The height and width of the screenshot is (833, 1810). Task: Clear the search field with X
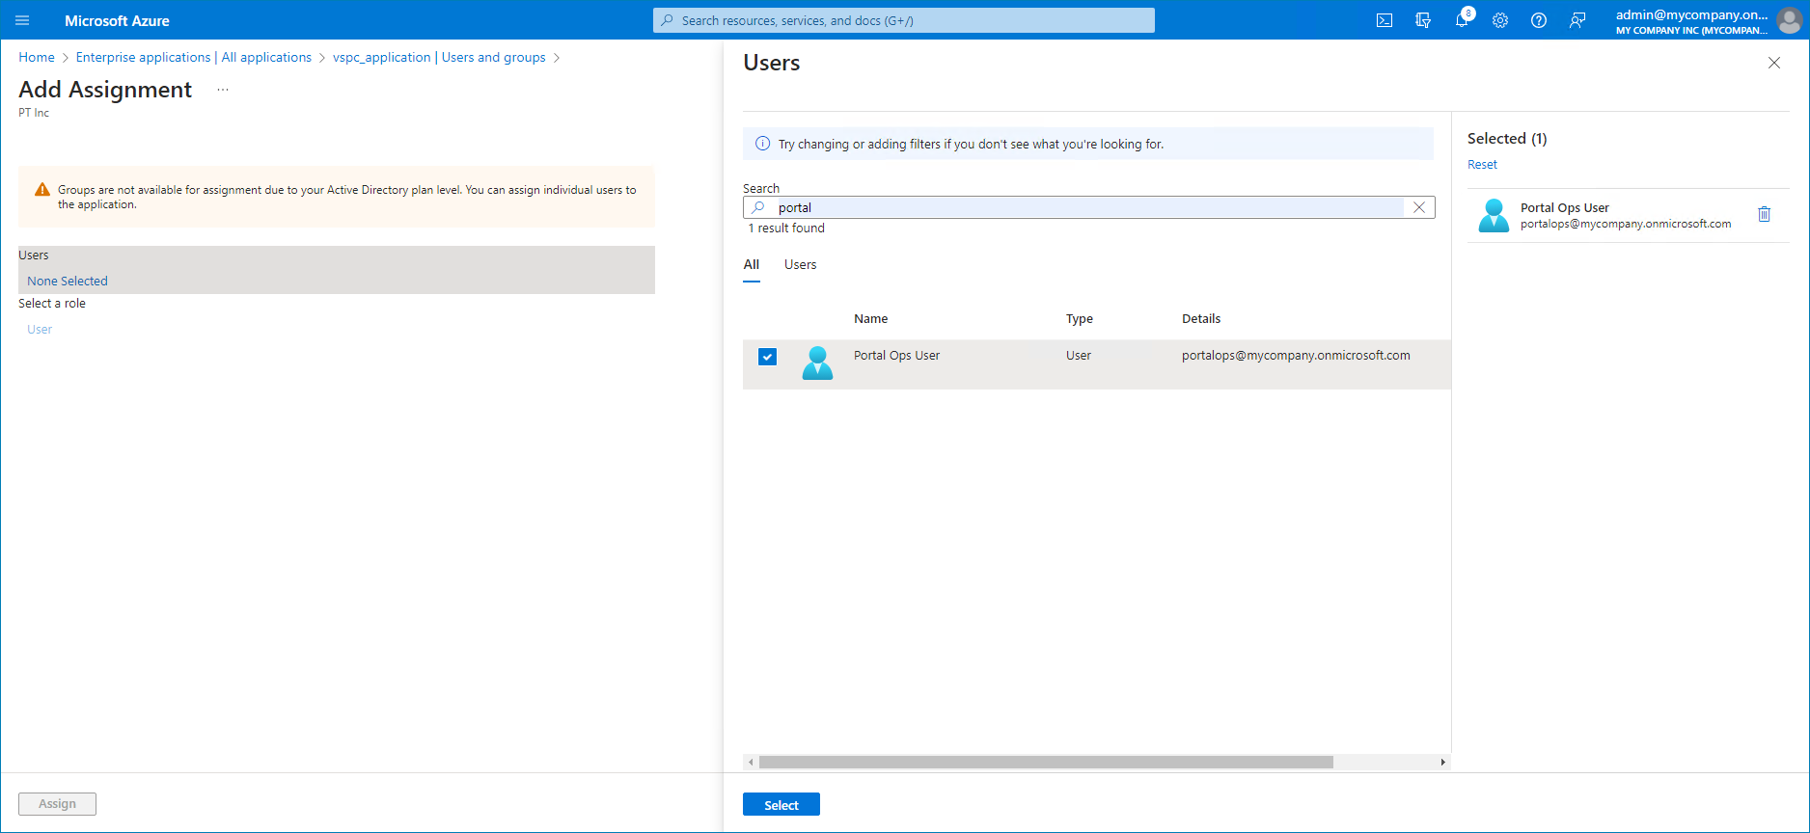[1419, 207]
